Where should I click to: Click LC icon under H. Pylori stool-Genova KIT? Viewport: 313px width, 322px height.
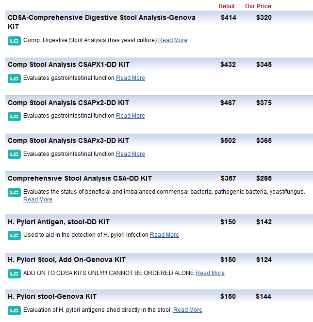click(14, 310)
